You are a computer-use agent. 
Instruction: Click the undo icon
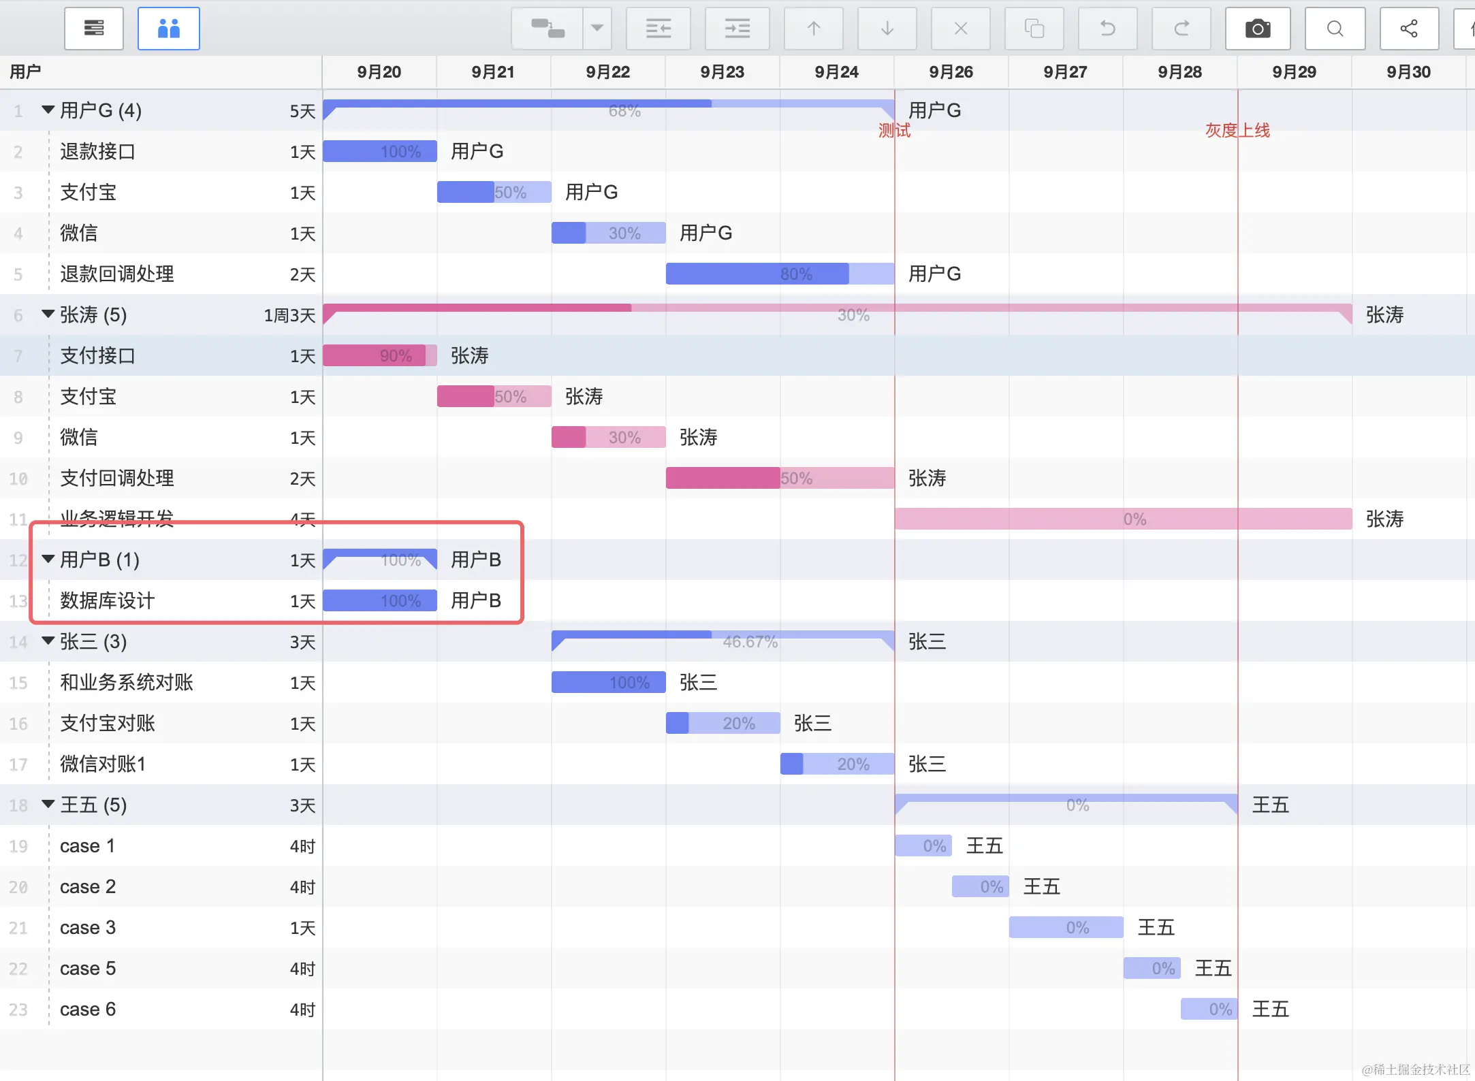pos(1107,29)
